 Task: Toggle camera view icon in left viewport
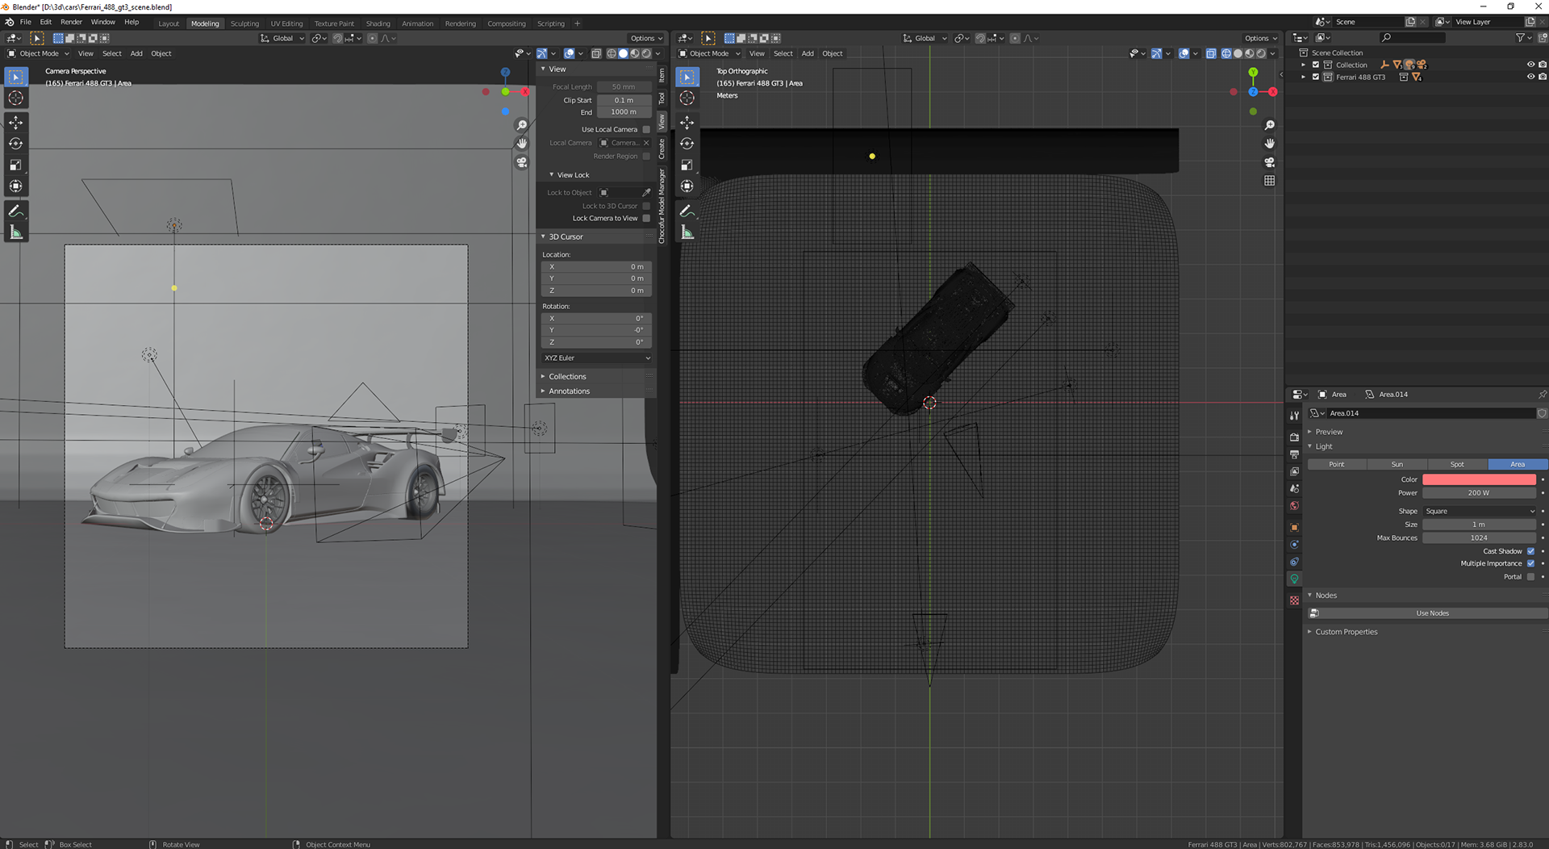(522, 162)
